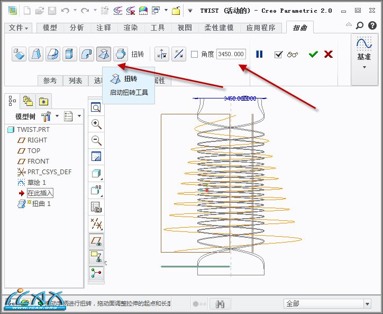
Task: Select 草绘 1 in the model tree
Action: coord(37,182)
